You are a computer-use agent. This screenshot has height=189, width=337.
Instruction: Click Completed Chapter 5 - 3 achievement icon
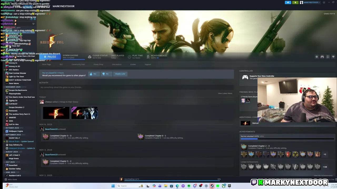46,136
